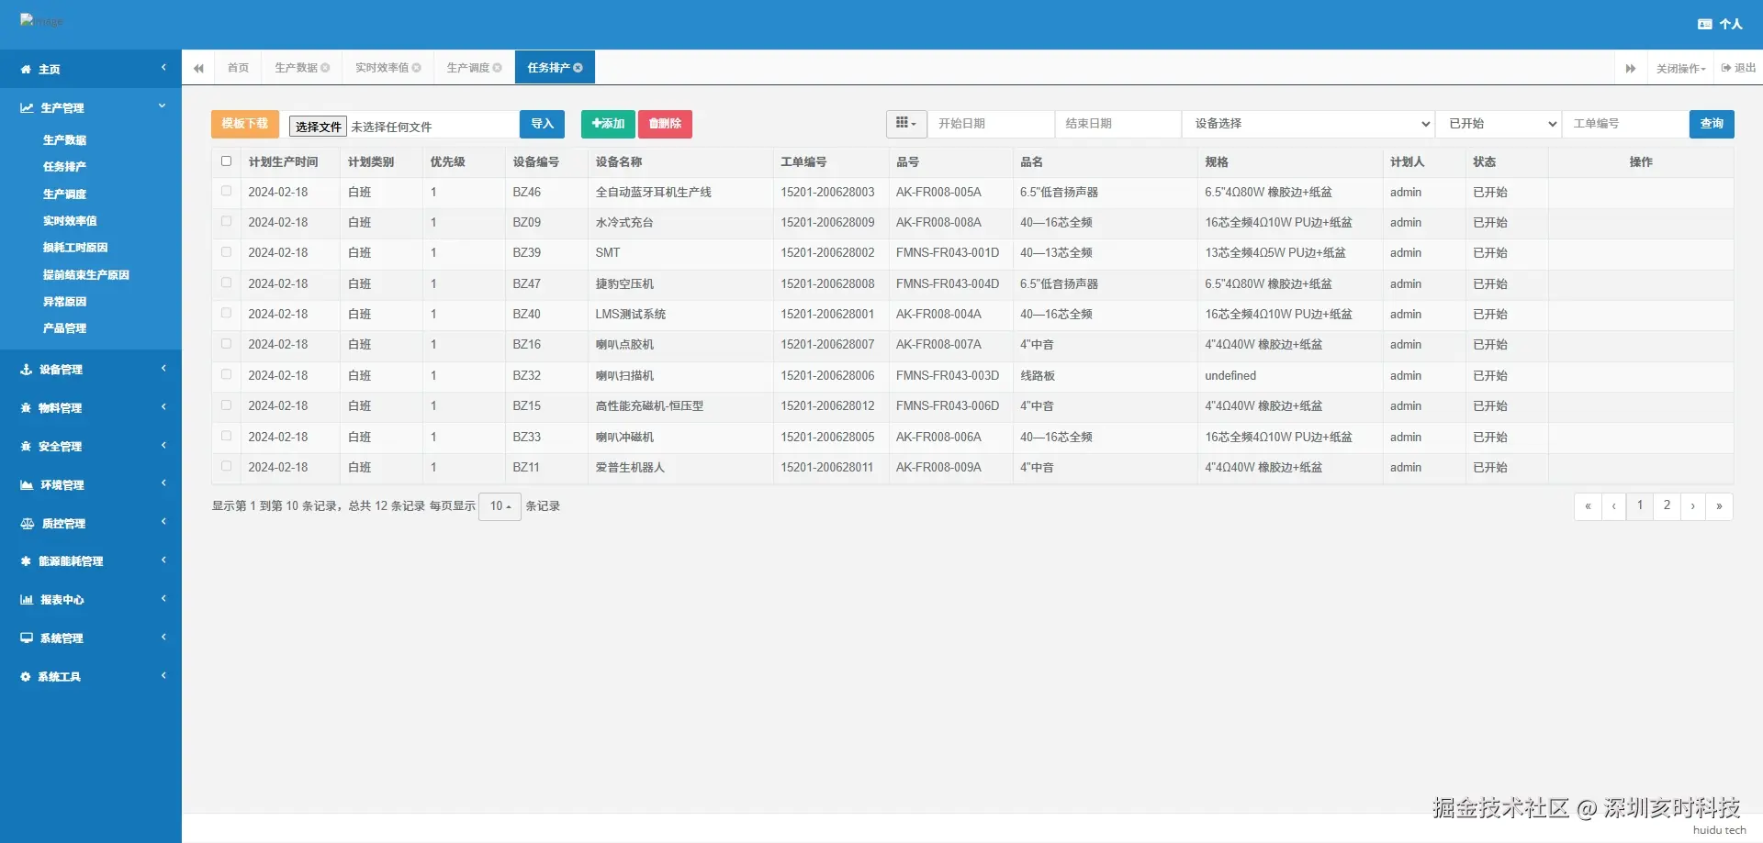
Task: Check the row for BZ33
Action: 226,436
